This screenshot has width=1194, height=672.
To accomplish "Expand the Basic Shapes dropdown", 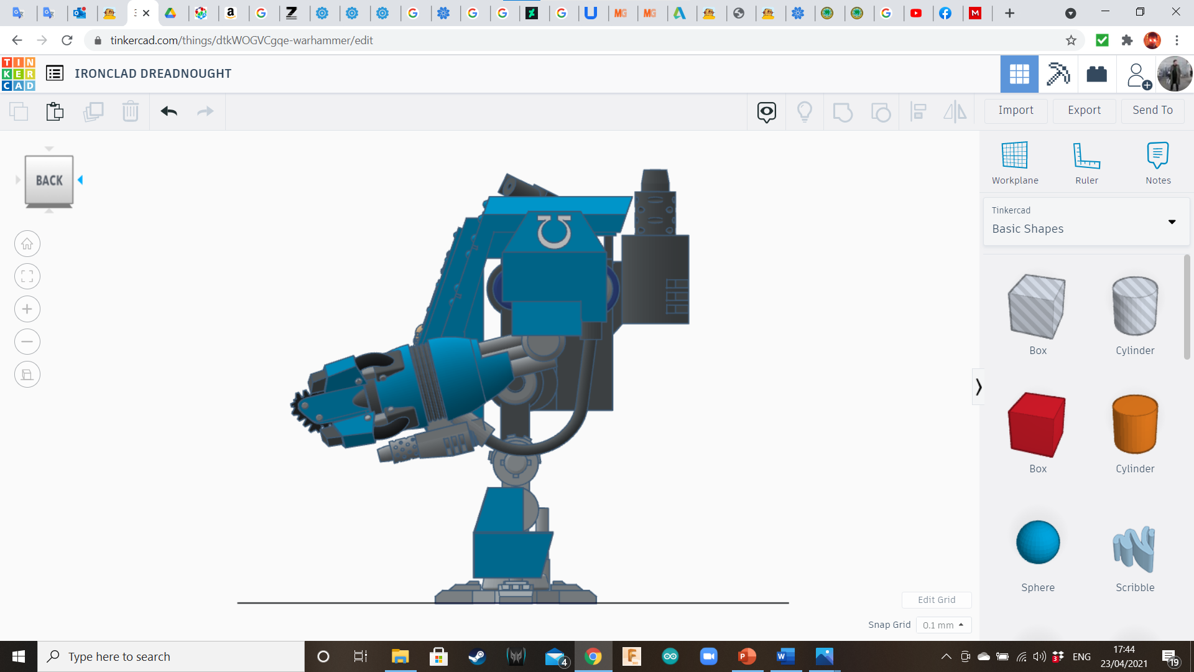I will (1172, 222).
